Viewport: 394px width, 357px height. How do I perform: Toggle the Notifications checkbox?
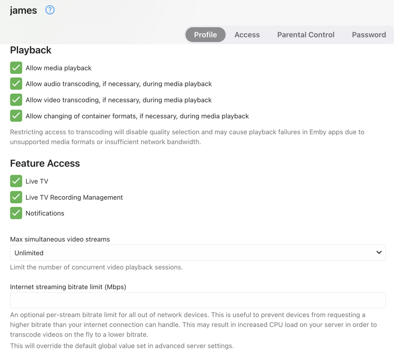tap(16, 213)
